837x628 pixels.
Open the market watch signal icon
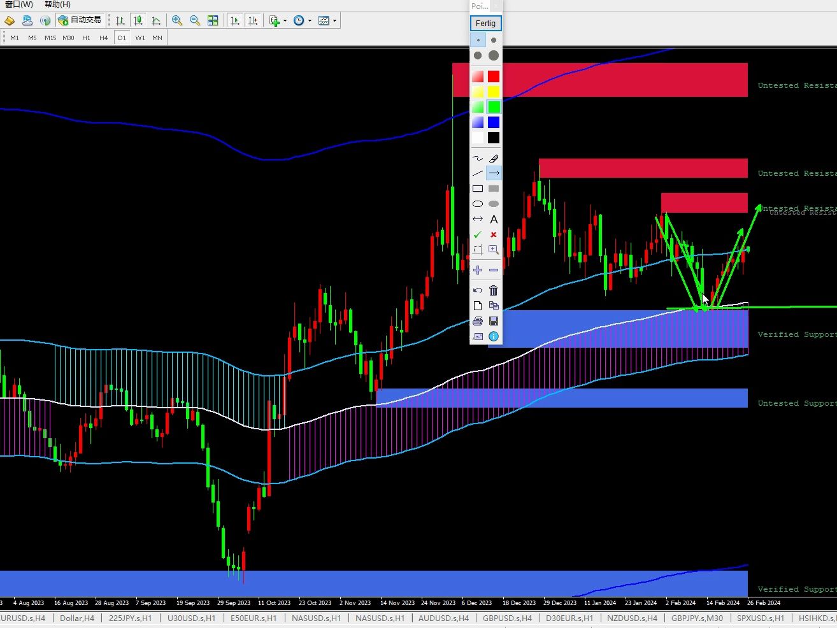click(x=45, y=20)
